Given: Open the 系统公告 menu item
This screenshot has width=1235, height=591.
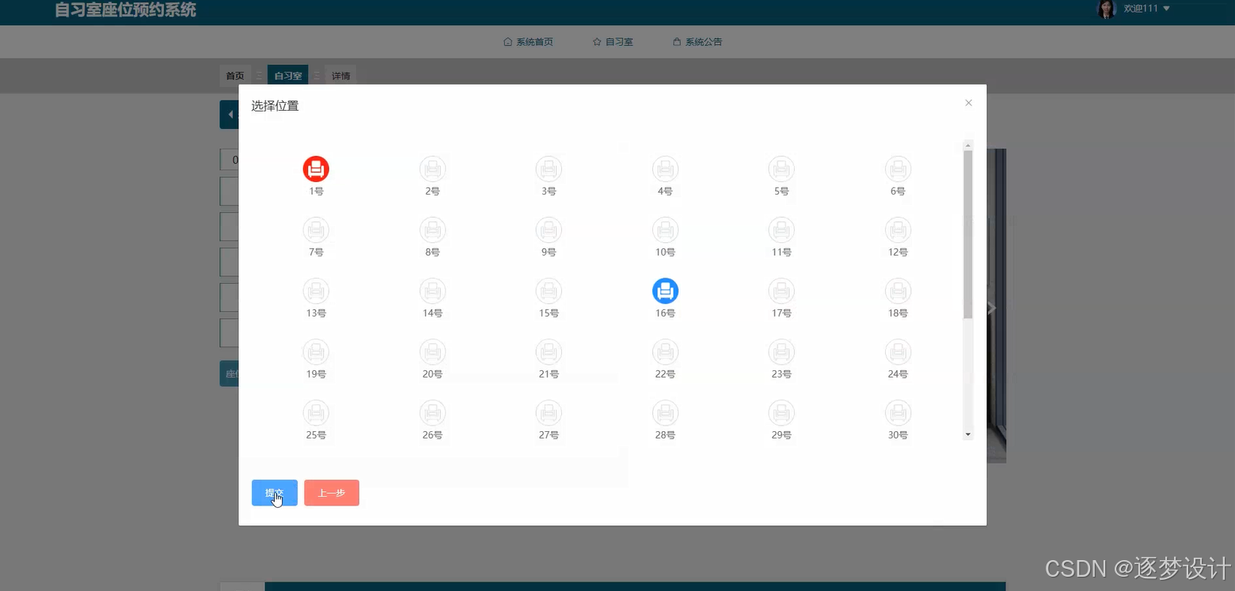Looking at the screenshot, I should [697, 41].
